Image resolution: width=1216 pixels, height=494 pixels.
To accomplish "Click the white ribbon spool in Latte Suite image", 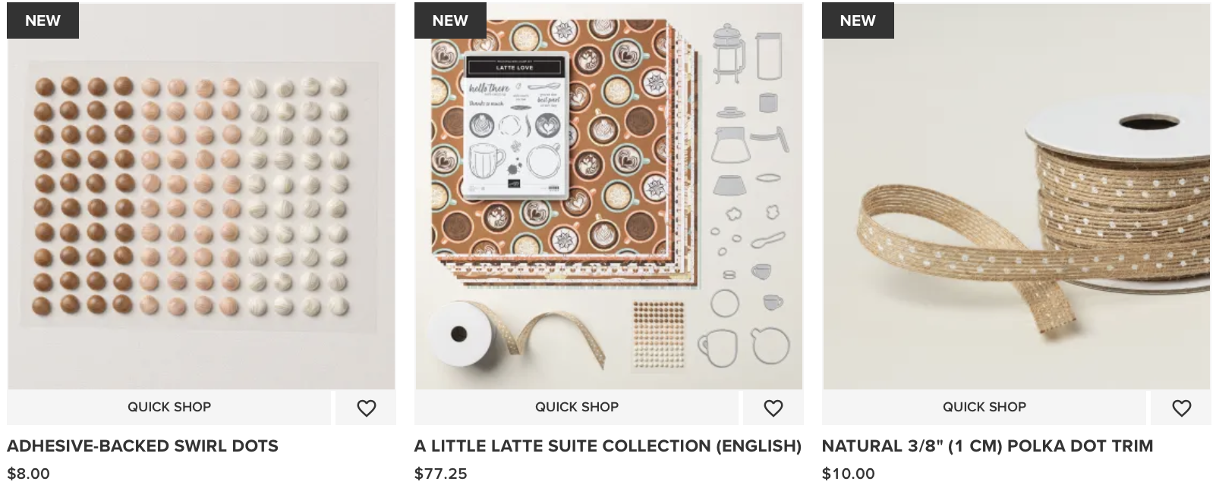I will pos(460,335).
